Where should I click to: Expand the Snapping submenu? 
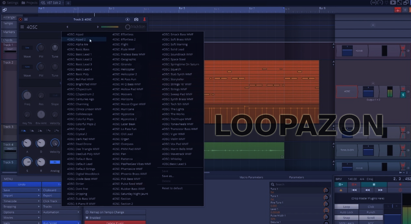point(21,206)
